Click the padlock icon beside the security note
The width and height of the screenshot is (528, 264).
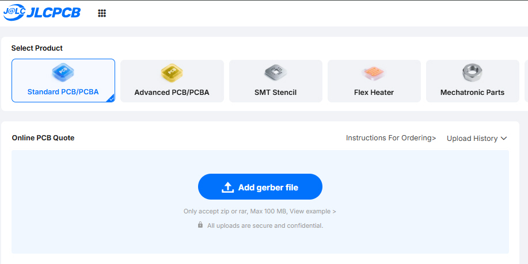pyautogui.click(x=200, y=225)
